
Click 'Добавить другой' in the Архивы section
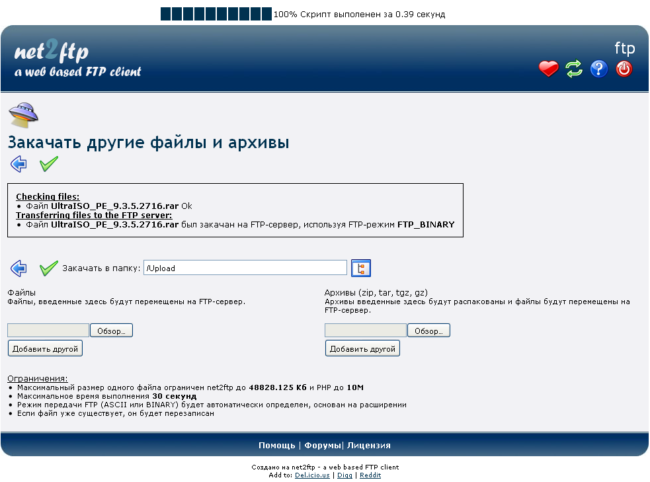pos(362,348)
